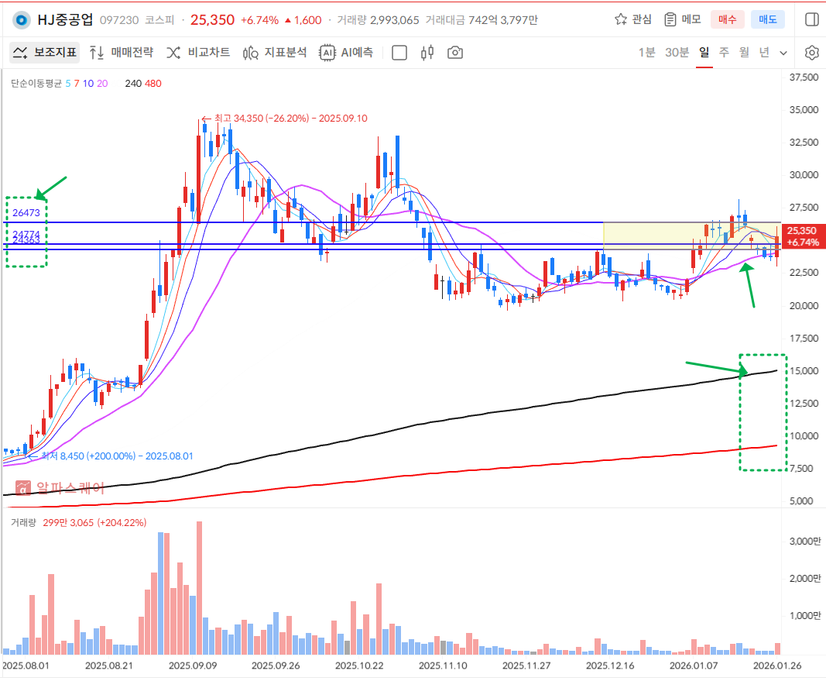Open chart settings gear icon
The height and width of the screenshot is (681, 826).
[811, 53]
